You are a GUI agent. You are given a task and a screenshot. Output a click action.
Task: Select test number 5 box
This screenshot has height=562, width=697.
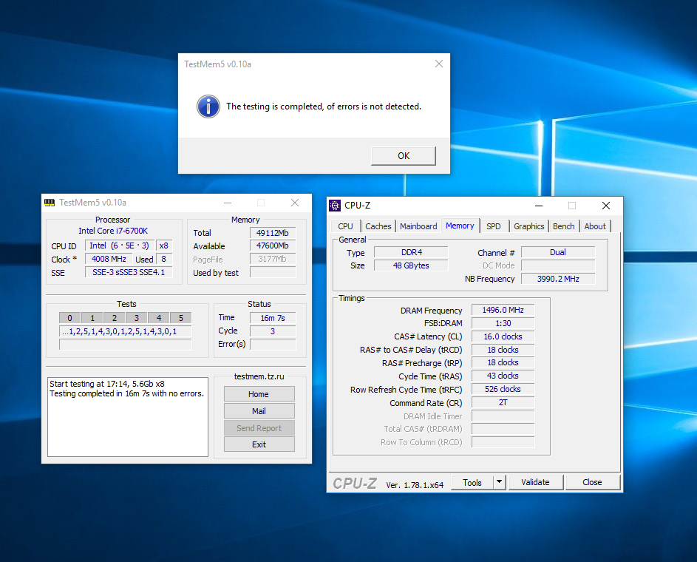pos(181,318)
